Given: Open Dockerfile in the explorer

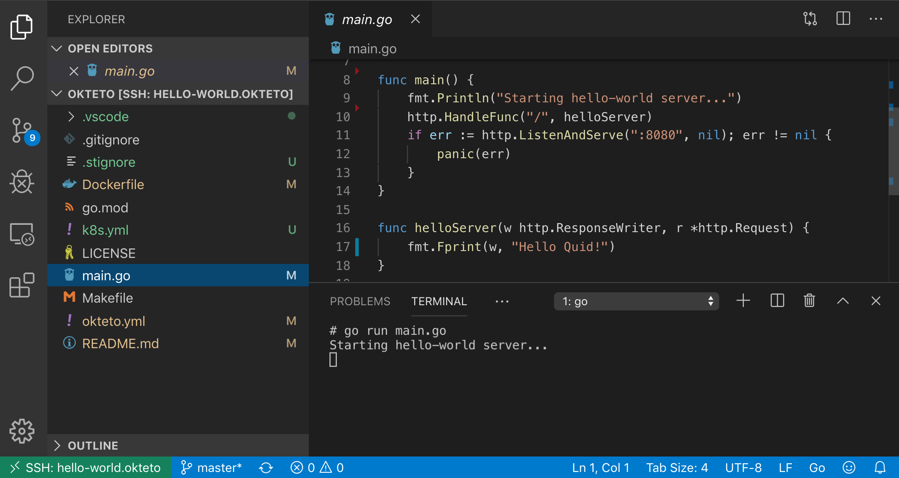Looking at the screenshot, I should tap(113, 184).
